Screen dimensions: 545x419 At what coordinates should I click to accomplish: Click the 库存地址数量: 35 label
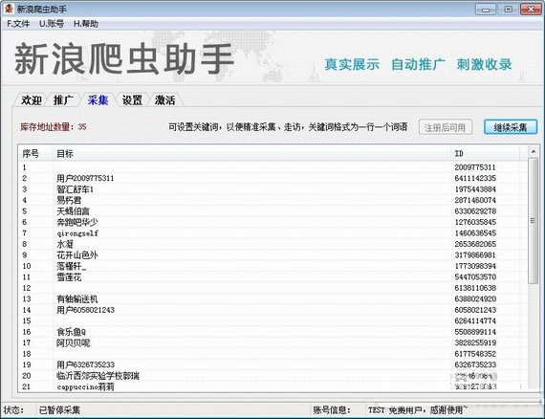[54, 127]
